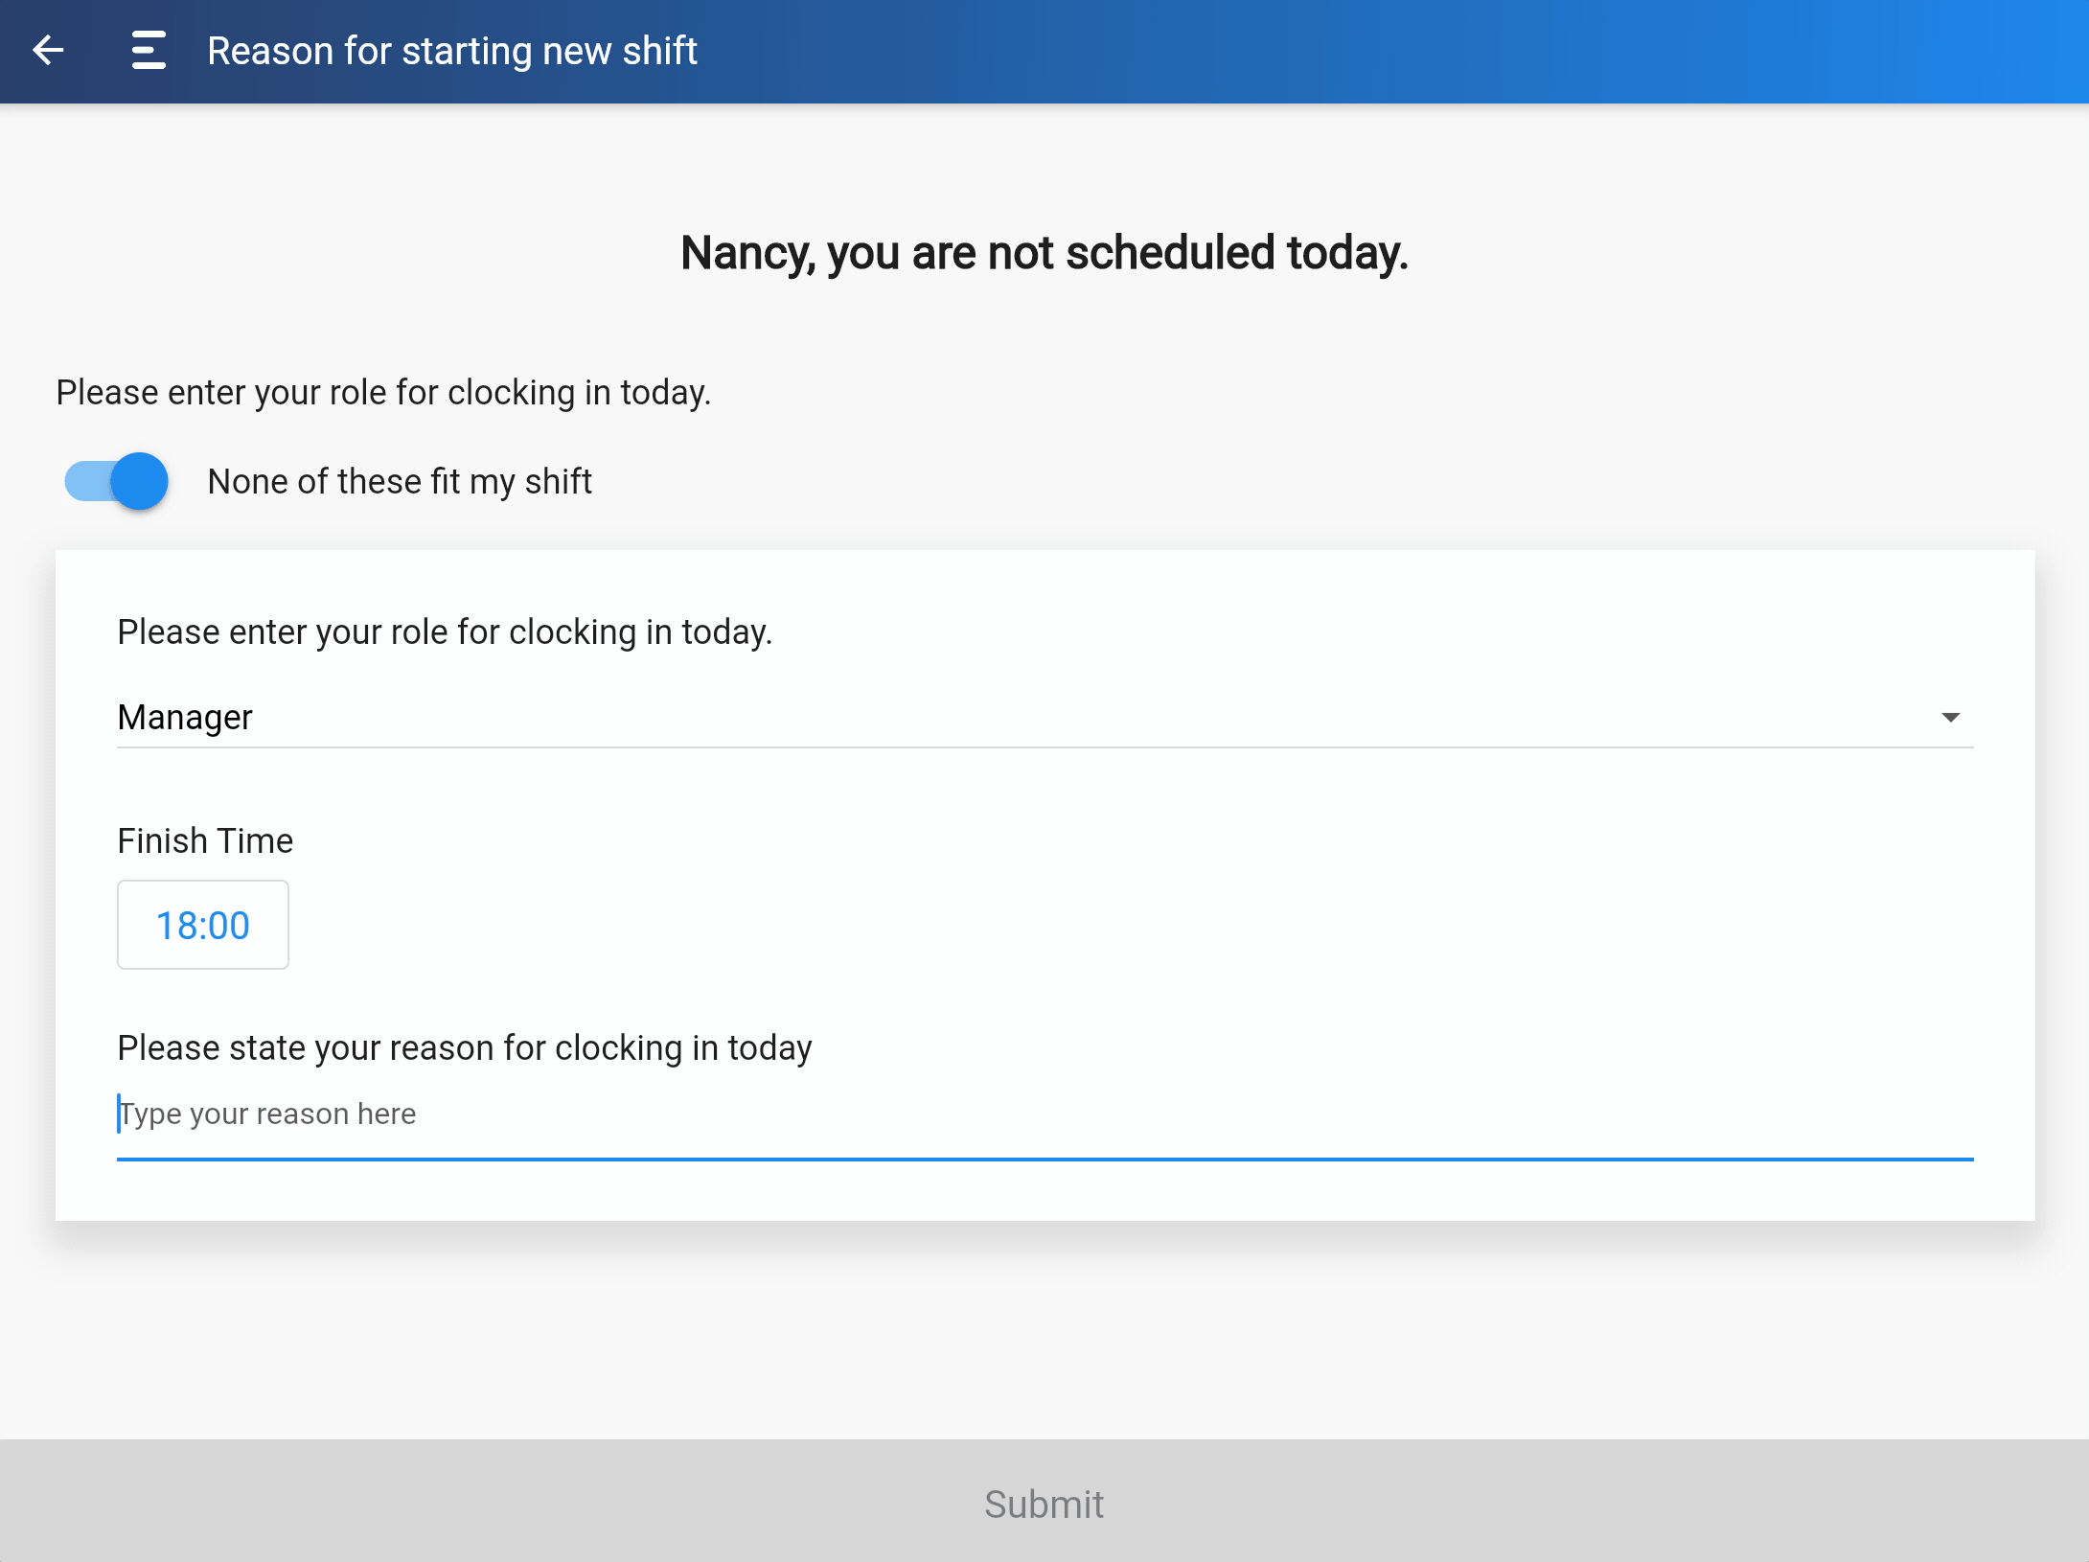Go back using the header arrow
Viewport: 2089px width, 1562px height.
click(x=48, y=50)
